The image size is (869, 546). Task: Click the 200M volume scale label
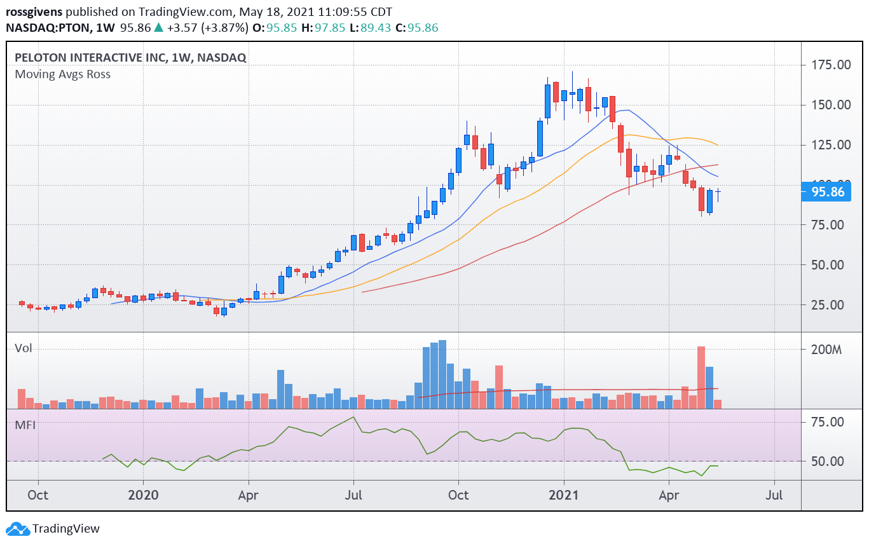point(826,350)
